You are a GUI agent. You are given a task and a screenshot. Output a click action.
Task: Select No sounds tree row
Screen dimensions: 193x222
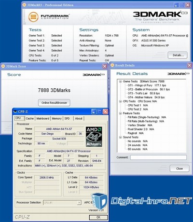138,141
